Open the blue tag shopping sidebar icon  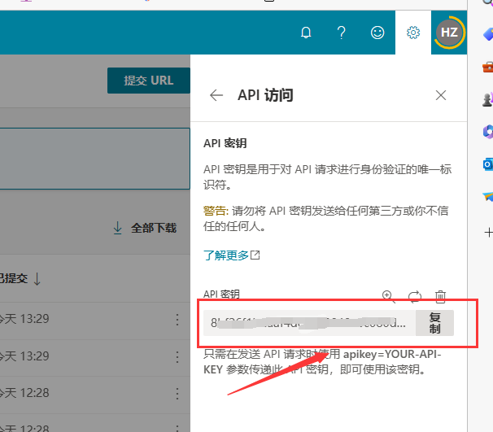(488, 34)
